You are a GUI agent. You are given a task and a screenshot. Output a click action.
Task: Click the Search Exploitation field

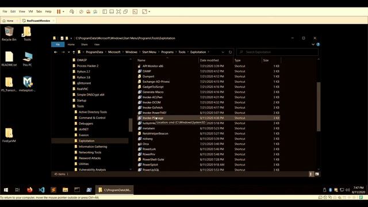coord(277,52)
